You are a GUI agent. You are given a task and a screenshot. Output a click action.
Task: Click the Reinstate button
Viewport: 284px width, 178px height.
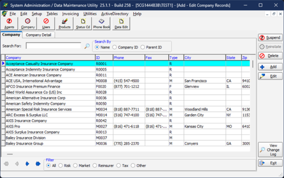tap(270, 47)
